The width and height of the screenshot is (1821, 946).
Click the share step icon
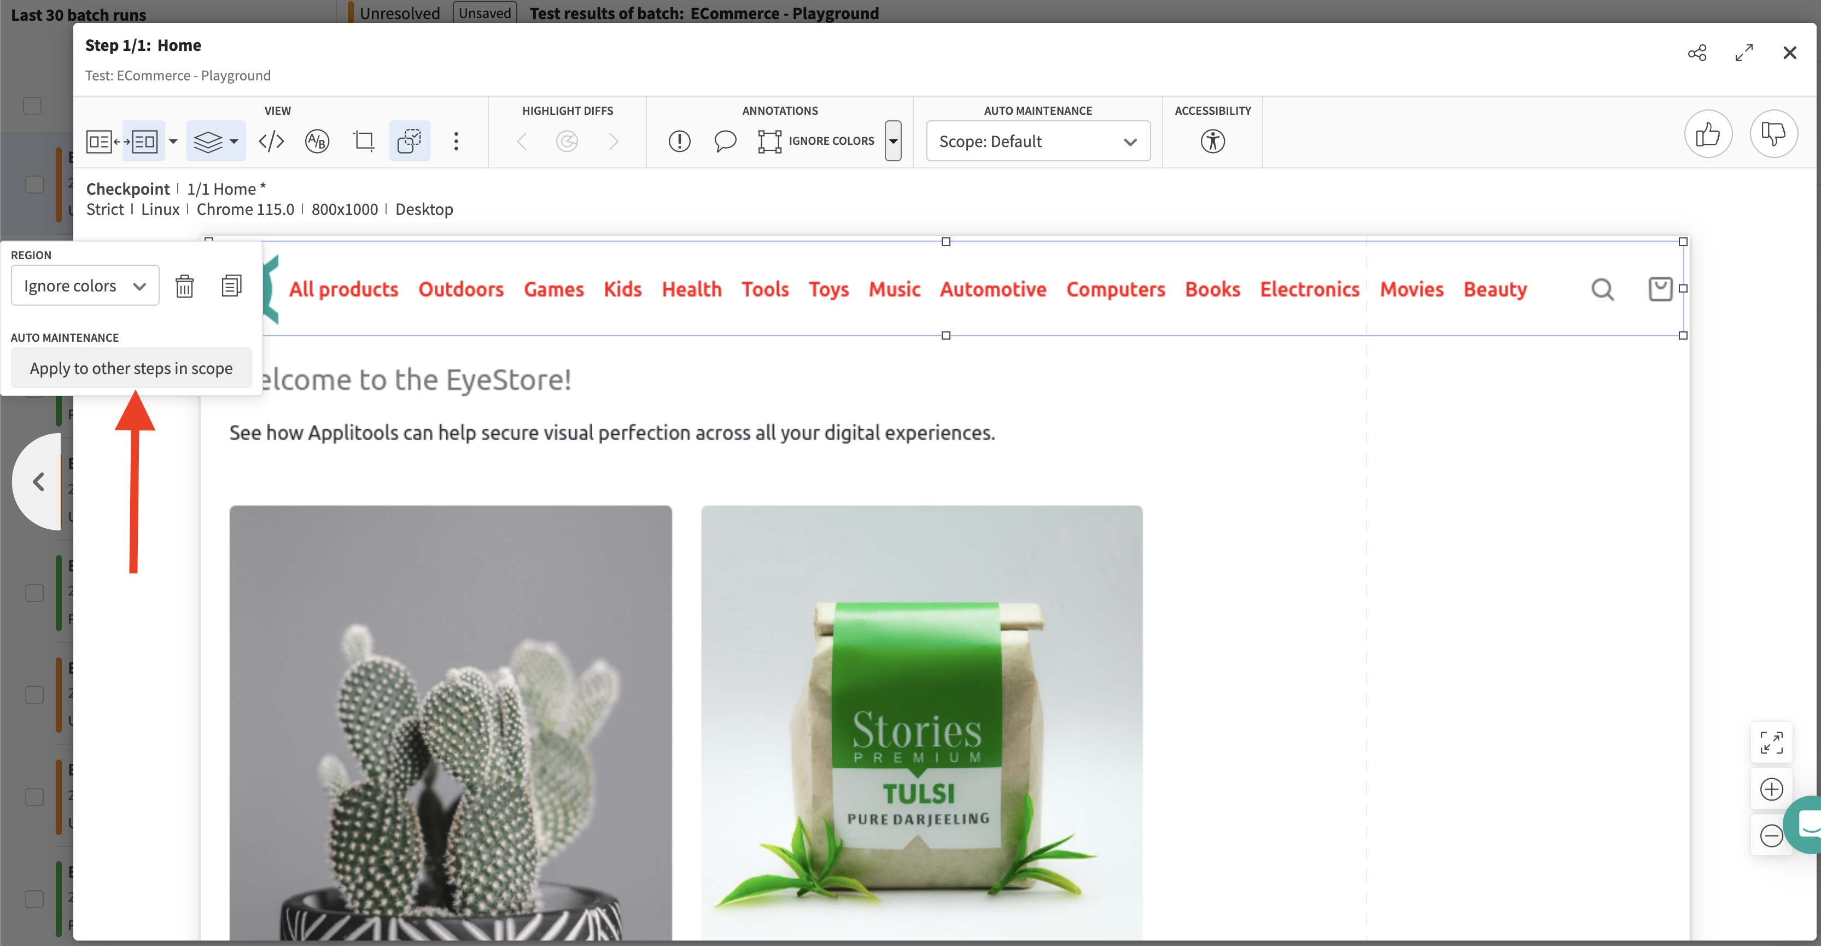[1696, 53]
